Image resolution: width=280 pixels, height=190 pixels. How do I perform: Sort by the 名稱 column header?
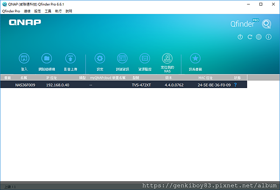click(24, 78)
